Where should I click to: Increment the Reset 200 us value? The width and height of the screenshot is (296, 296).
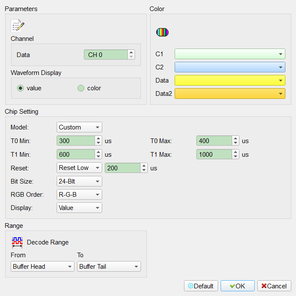(144, 166)
